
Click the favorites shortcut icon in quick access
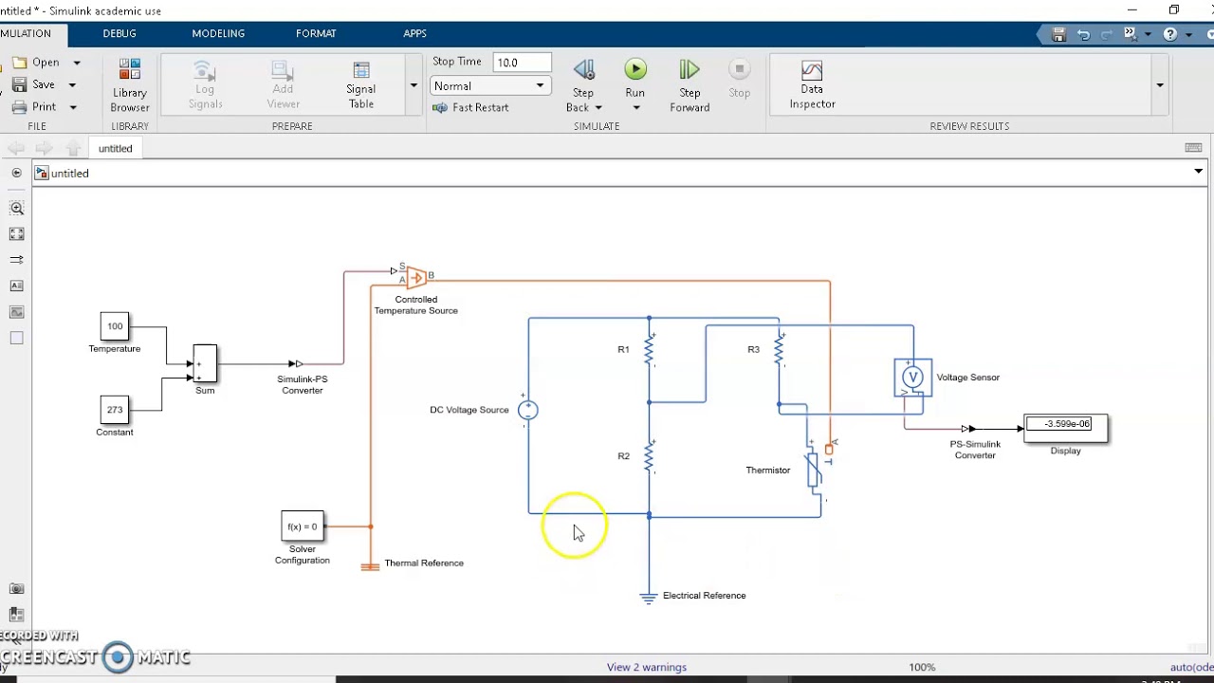pyautogui.click(x=1130, y=34)
